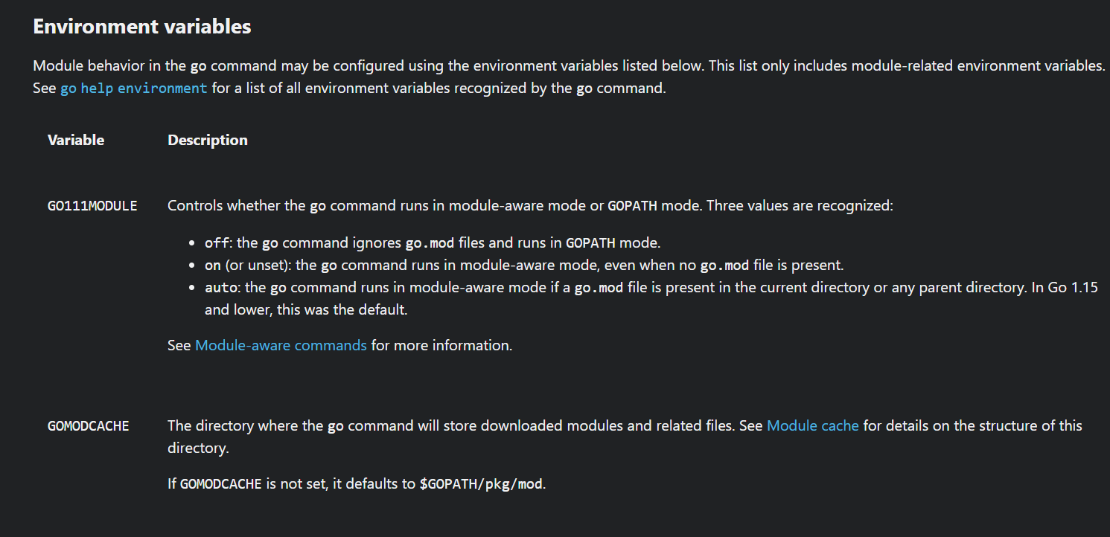Select the GOMODCACHE variable name in first column
The image size is (1110, 537).
[89, 426]
